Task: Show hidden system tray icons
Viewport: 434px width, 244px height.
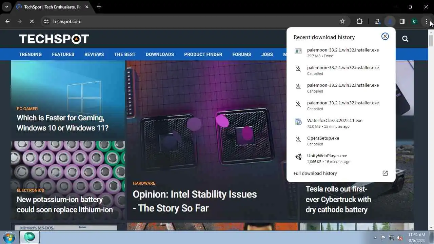Action: coord(375,238)
